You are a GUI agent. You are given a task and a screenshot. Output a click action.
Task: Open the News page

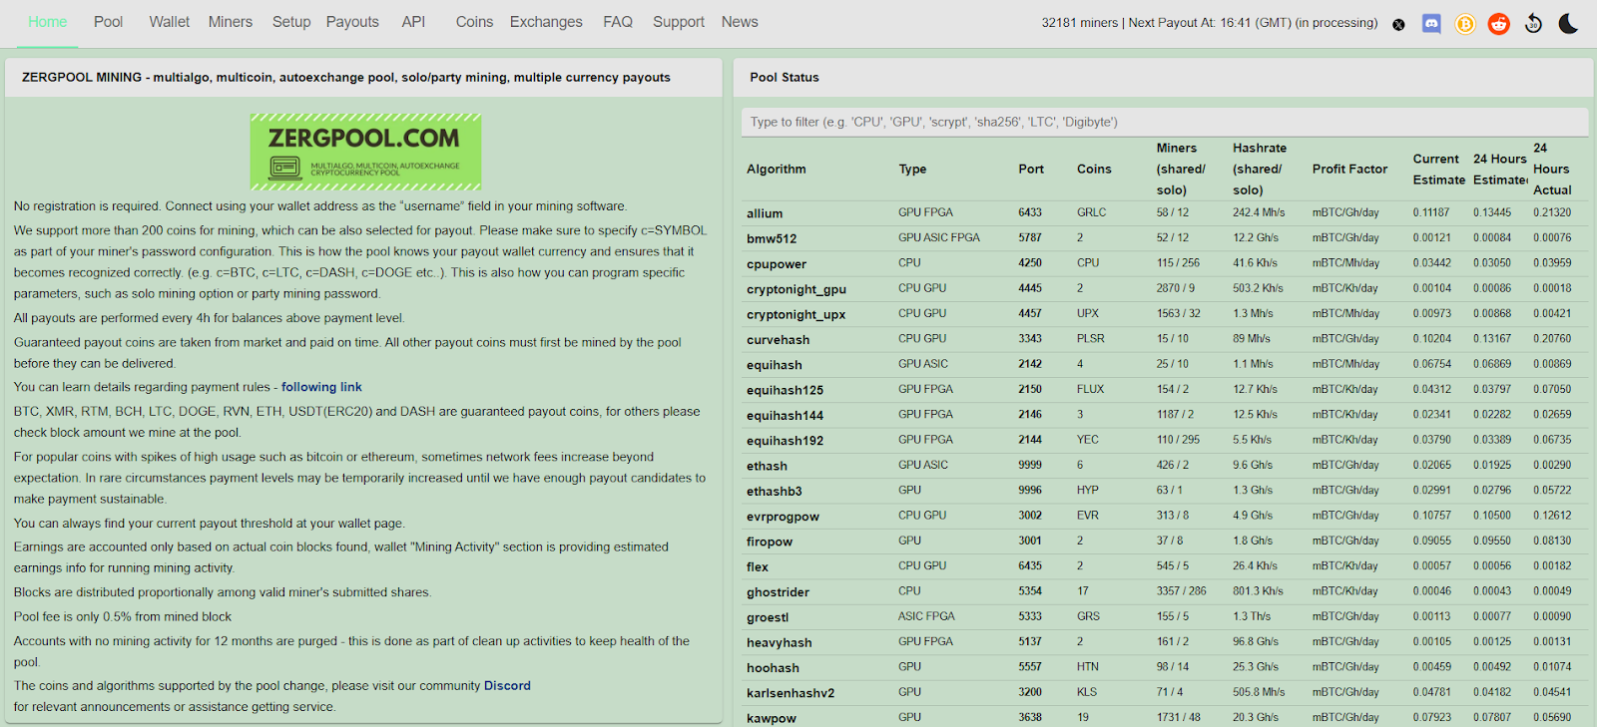[740, 22]
